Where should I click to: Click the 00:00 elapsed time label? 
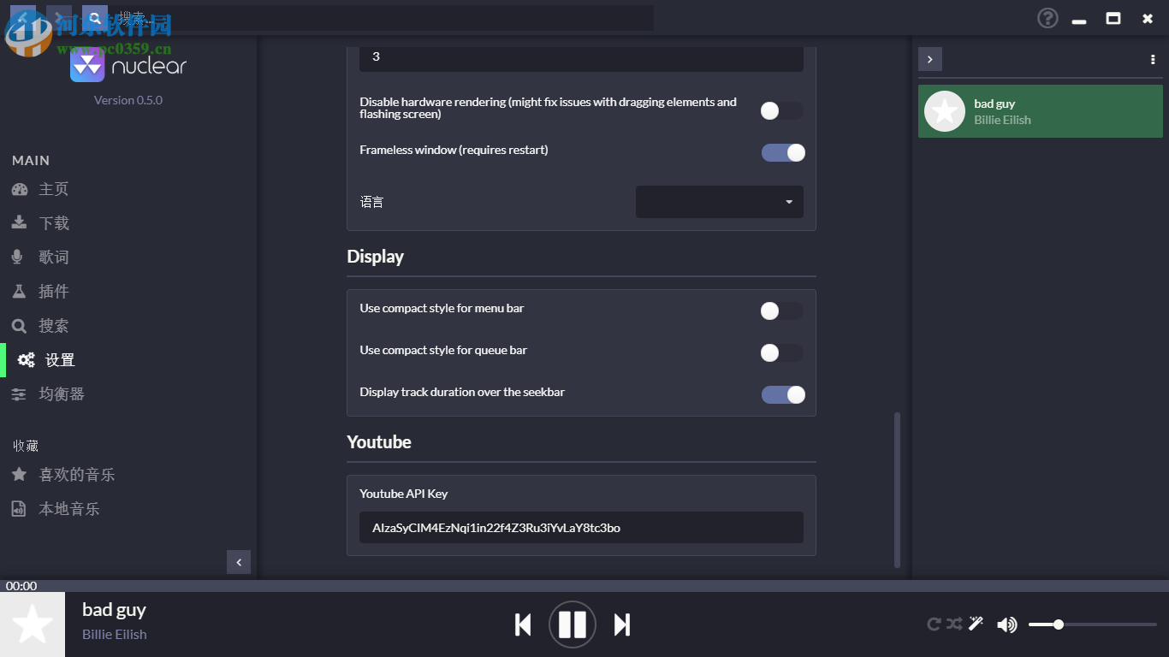point(21,586)
